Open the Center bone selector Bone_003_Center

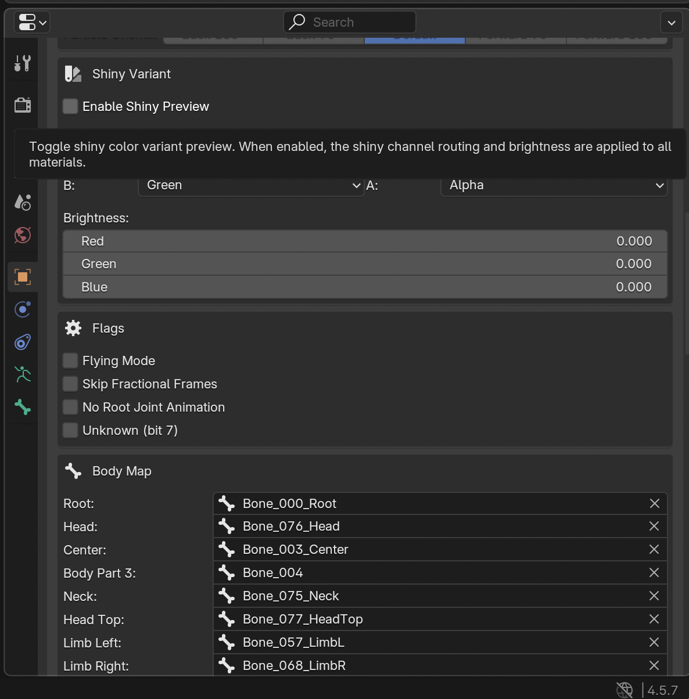(x=440, y=549)
